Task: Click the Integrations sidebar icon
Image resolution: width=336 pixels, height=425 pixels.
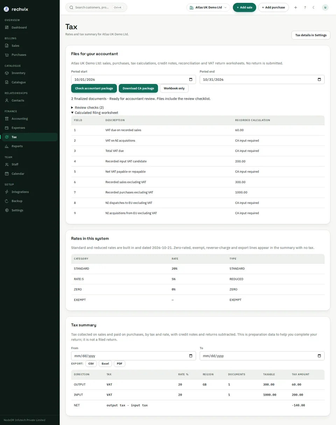Action: click(x=7, y=192)
